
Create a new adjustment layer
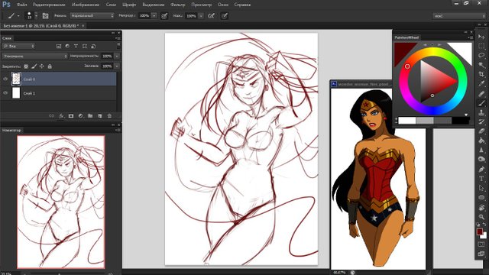[80, 116]
